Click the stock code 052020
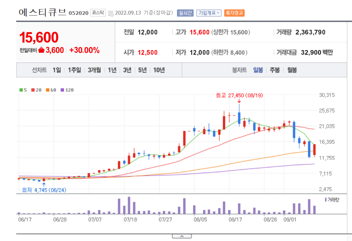This screenshot has height=241, width=352. coord(79,13)
